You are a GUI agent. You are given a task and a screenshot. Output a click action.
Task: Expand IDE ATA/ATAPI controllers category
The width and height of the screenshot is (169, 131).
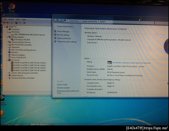tap(7, 45)
